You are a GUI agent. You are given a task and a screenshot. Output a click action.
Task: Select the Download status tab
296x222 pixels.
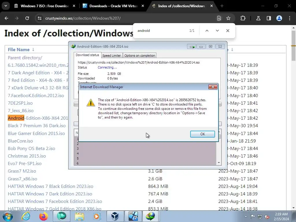tap(87, 55)
